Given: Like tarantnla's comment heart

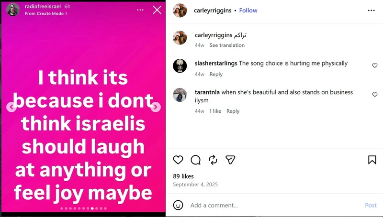Looking at the screenshot, I should 375,95.
